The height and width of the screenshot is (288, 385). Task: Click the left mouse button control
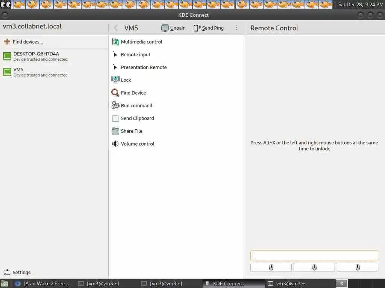pyautogui.click(x=271, y=267)
